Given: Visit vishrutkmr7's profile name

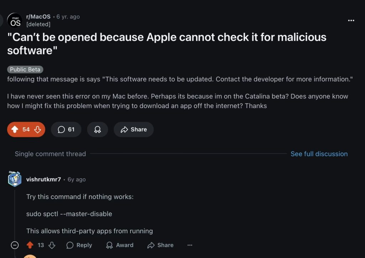Looking at the screenshot, I should [43, 179].
